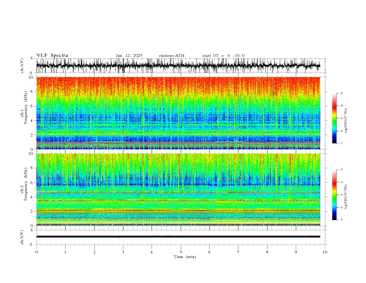Click the ch.2 frequency tick label "2"
This screenshot has width=366, height=283.
pyautogui.click(x=32, y=211)
